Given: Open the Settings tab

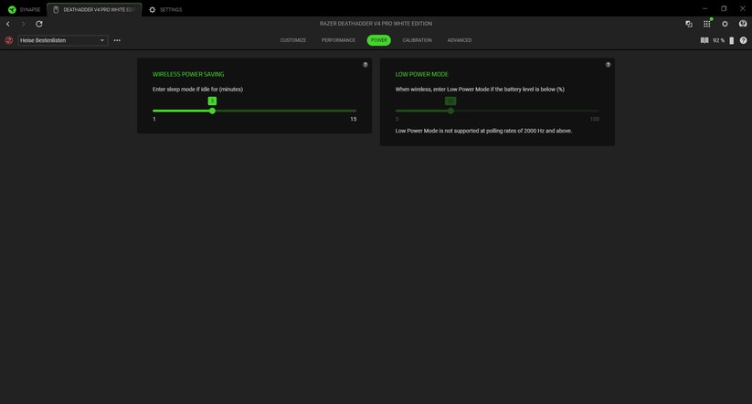Looking at the screenshot, I should 165,9.
